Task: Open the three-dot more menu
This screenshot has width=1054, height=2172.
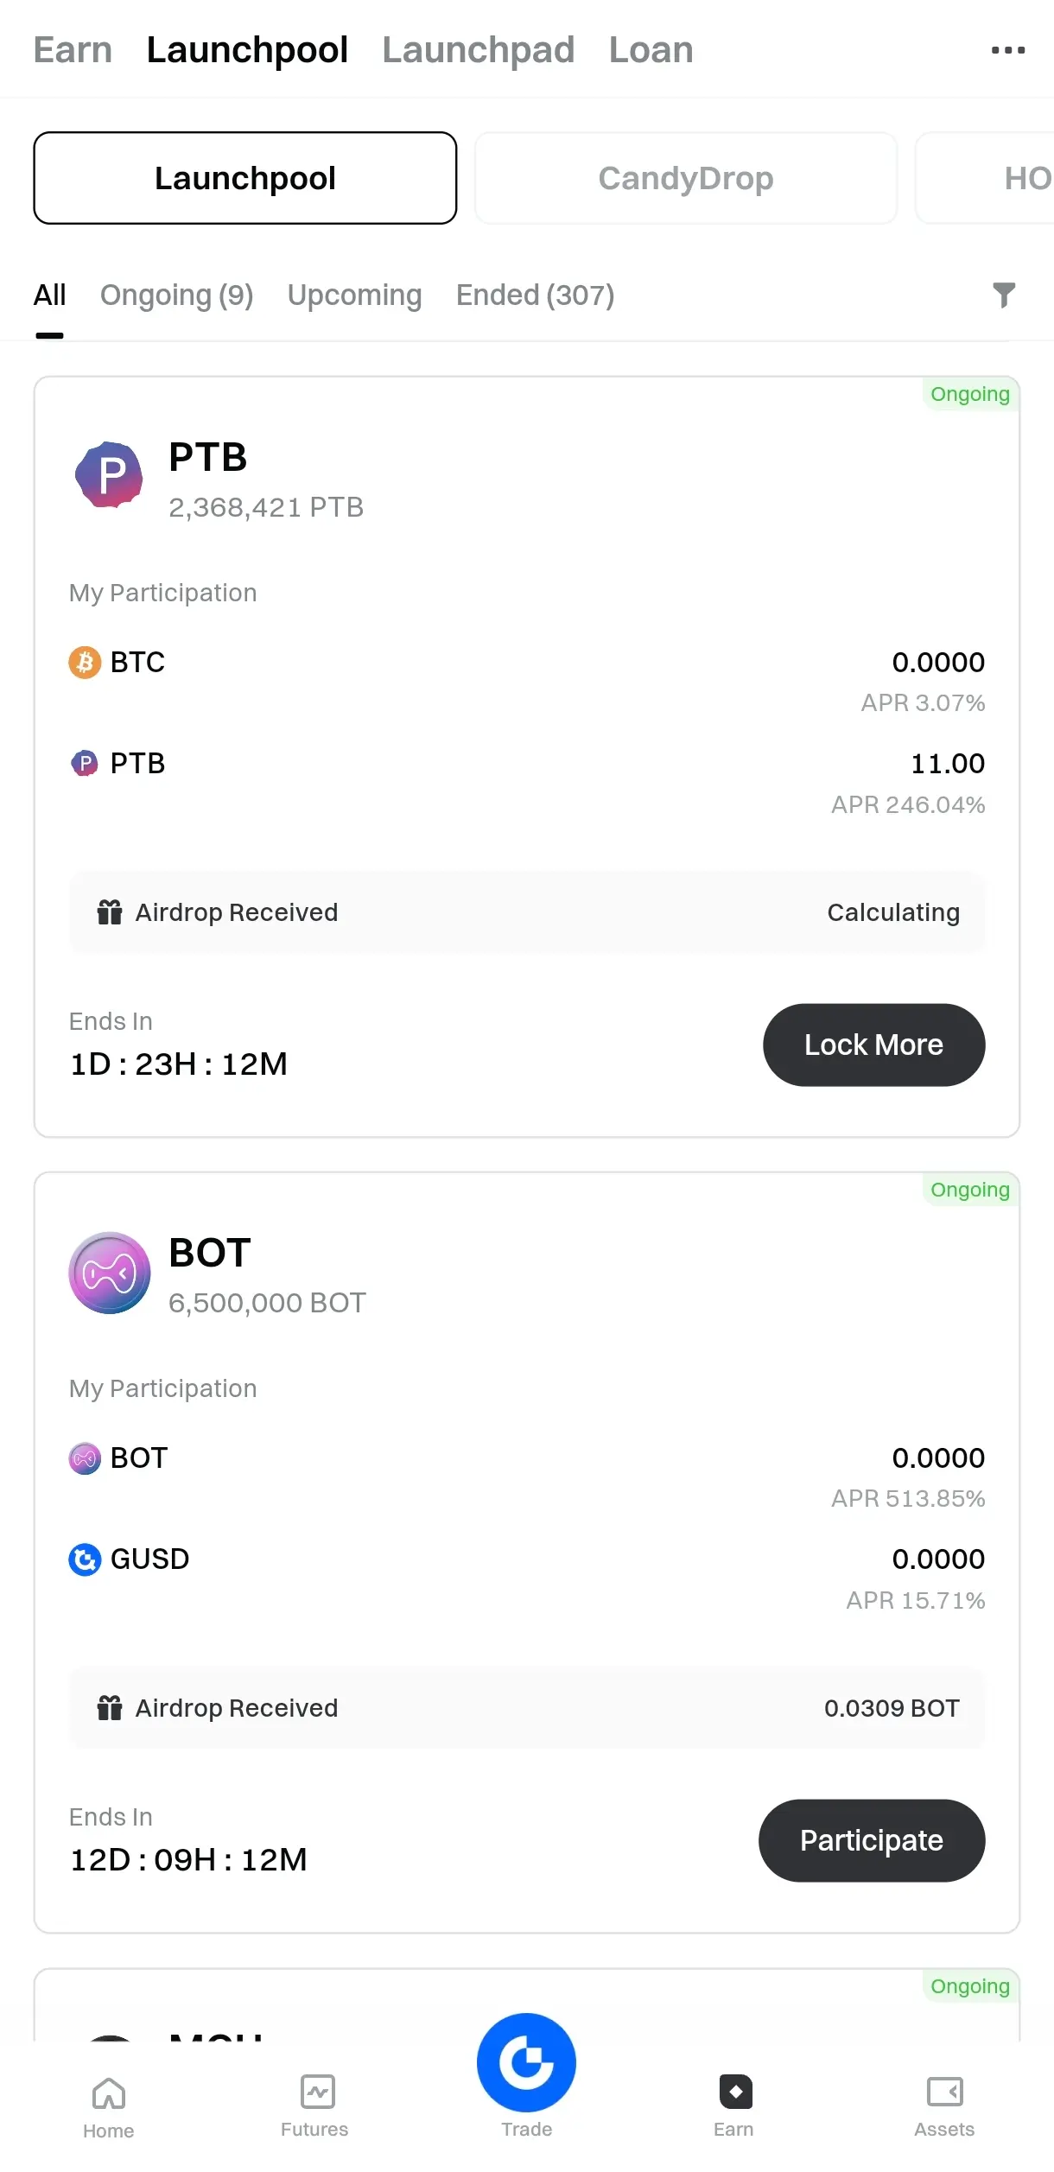Action: [1008, 50]
